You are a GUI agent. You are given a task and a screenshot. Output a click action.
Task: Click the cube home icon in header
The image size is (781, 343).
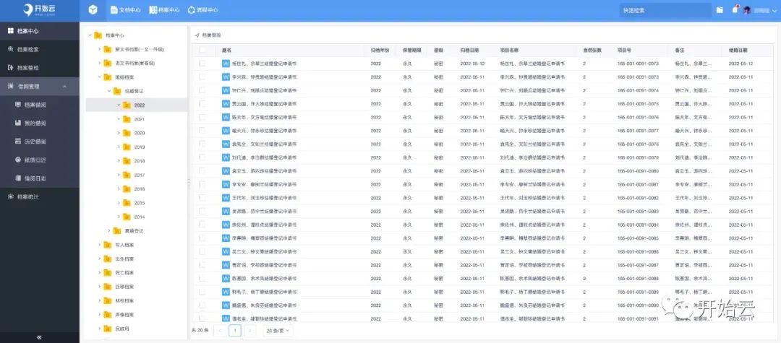tap(93, 10)
